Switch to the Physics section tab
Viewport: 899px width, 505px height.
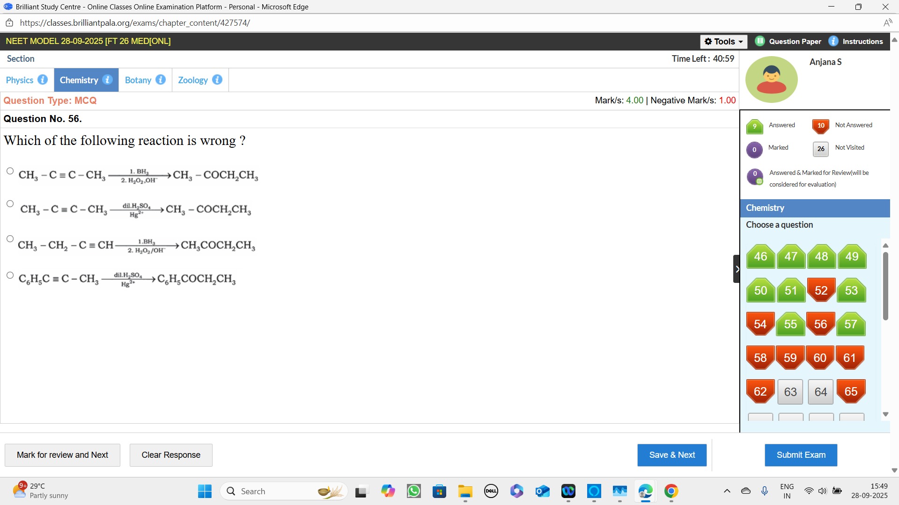pos(20,80)
